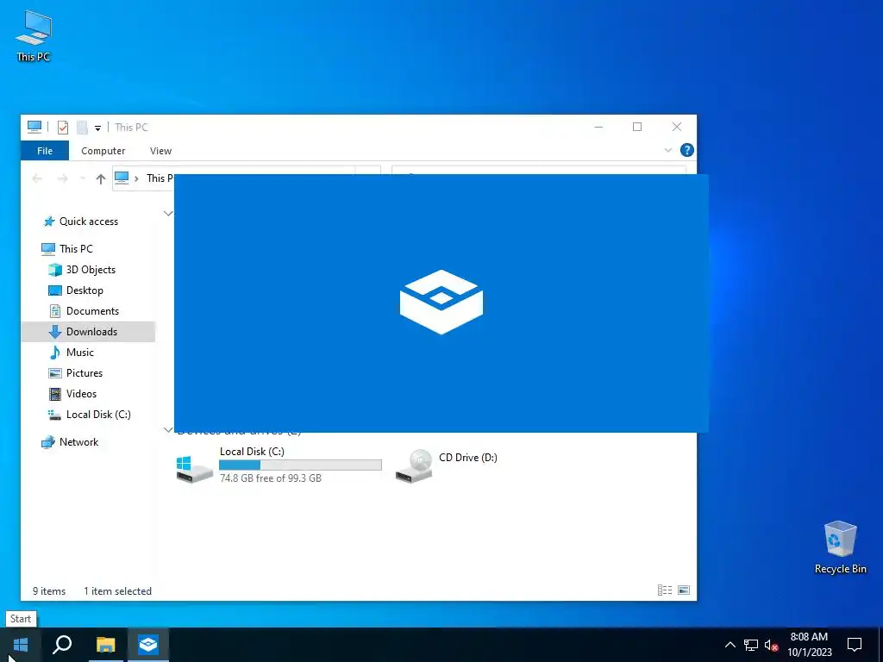This screenshot has height=662, width=883.
Task: Open Pictures in the navigation pane
Action: click(85, 373)
